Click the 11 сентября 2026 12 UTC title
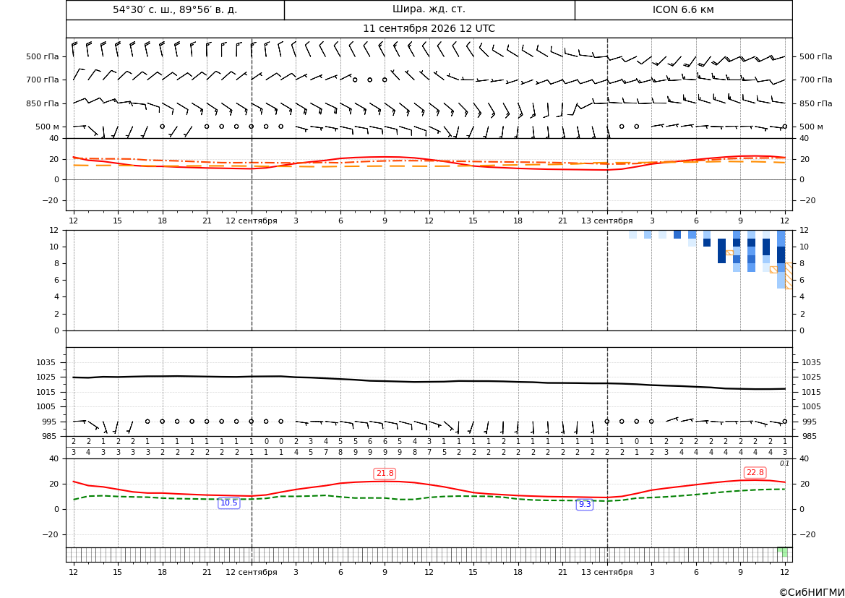The image size is (845, 598). (429, 29)
